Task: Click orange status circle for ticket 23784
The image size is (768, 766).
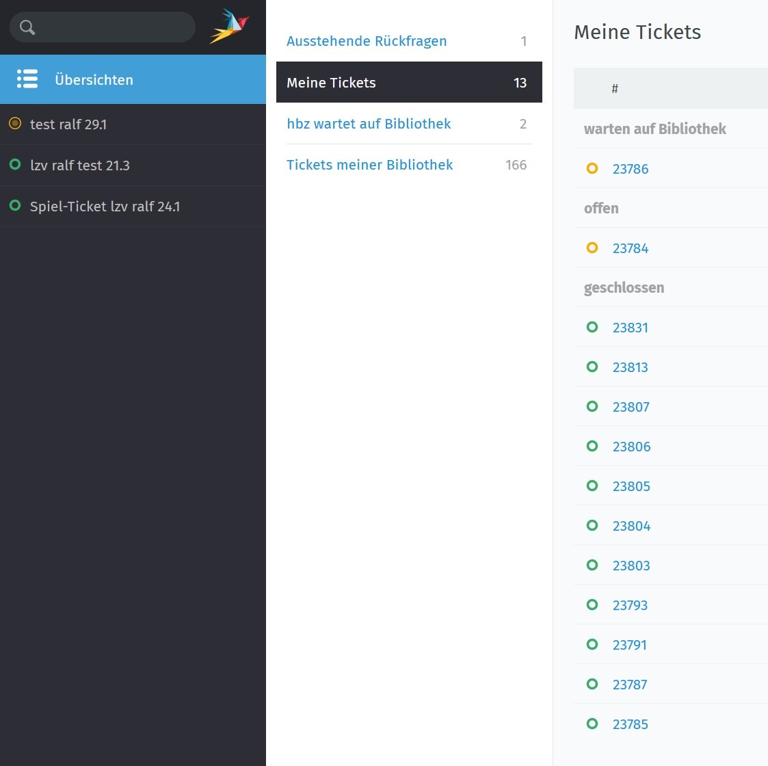Action: [x=592, y=248]
